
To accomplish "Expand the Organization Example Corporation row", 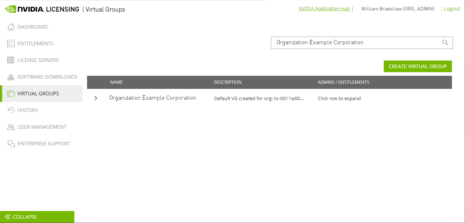I will 95,98.
